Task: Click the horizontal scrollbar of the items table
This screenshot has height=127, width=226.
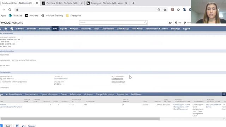Action: point(80,119)
